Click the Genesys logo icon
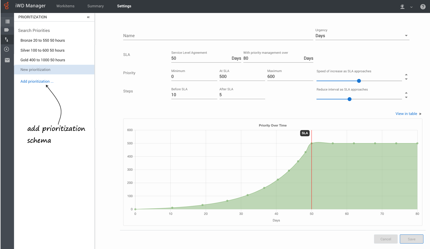The width and height of the screenshot is (430, 249). pos(6,6)
